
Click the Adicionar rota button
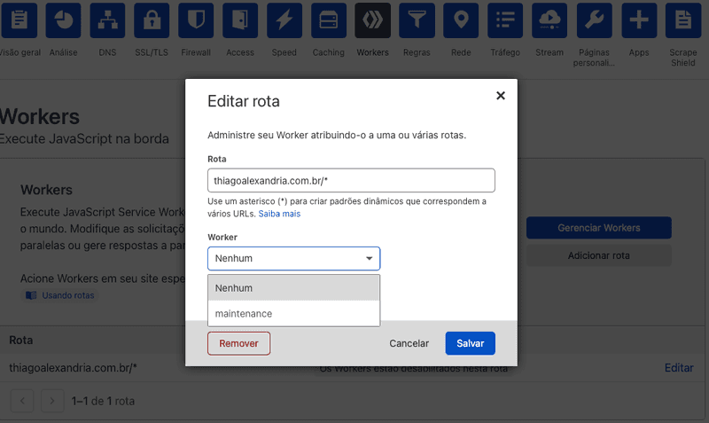tap(599, 255)
